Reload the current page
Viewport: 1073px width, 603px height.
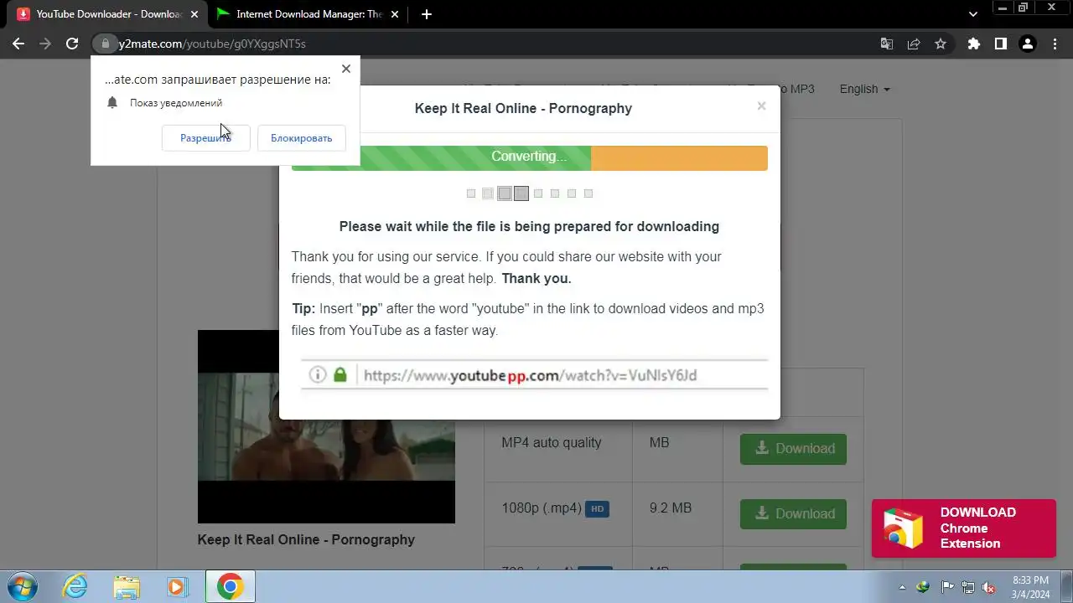click(72, 44)
